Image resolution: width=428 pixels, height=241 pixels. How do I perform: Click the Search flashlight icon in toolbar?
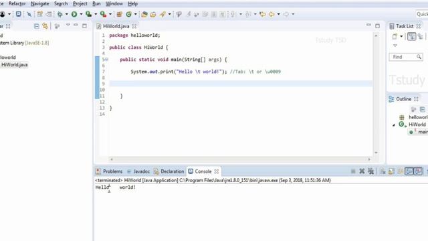point(163,14)
